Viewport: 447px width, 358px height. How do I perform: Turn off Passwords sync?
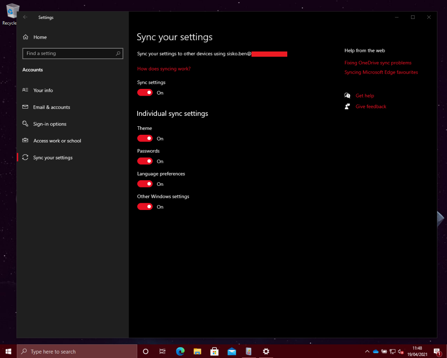pyautogui.click(x=145, y=161)
